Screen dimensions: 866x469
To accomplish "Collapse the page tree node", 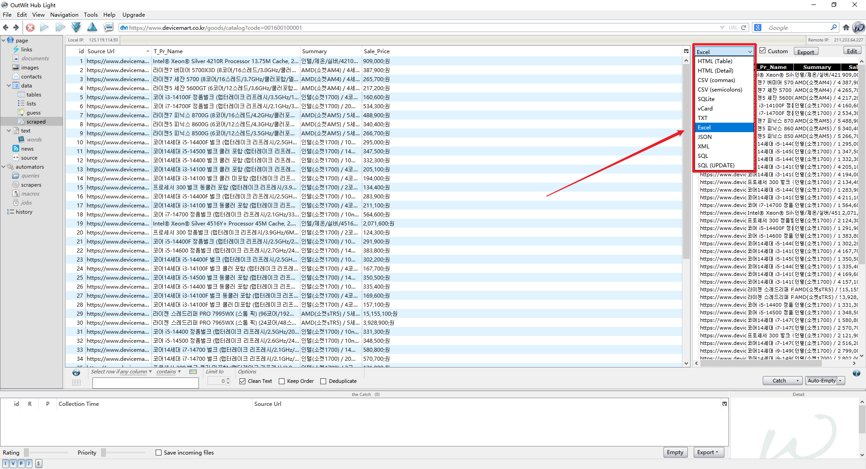I will click(x=4, y=41).
